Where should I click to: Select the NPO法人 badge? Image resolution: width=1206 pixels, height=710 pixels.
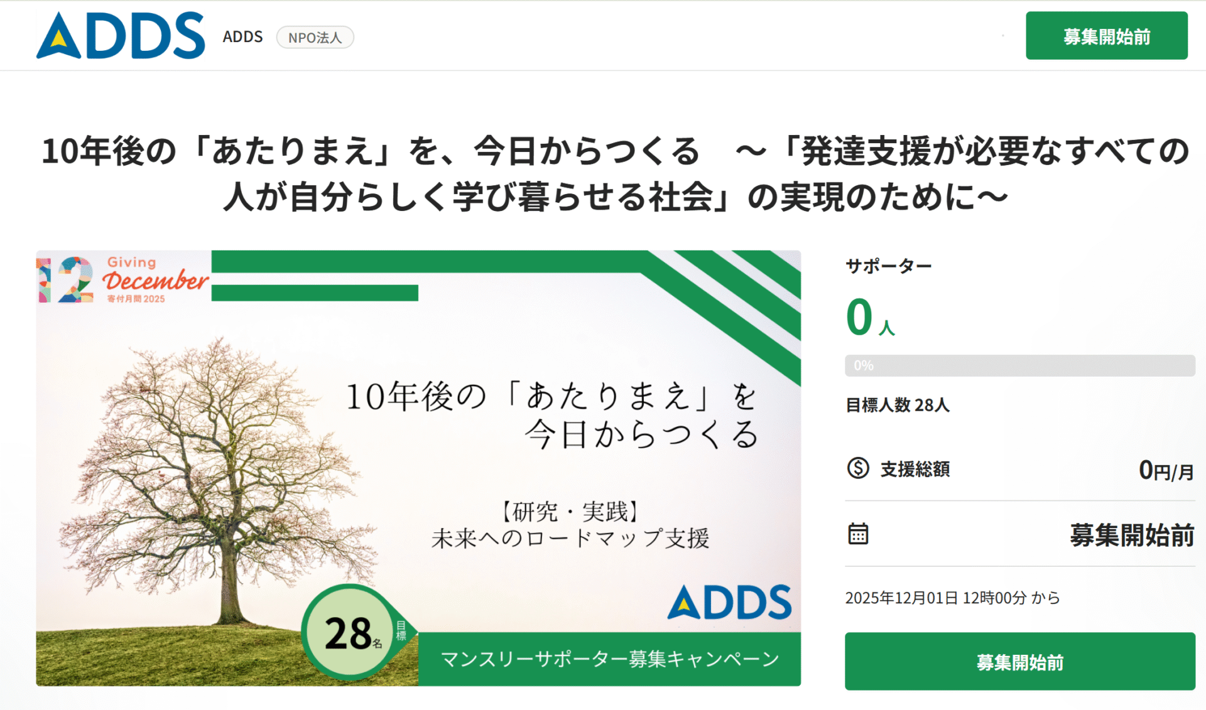tap(315, 38)
